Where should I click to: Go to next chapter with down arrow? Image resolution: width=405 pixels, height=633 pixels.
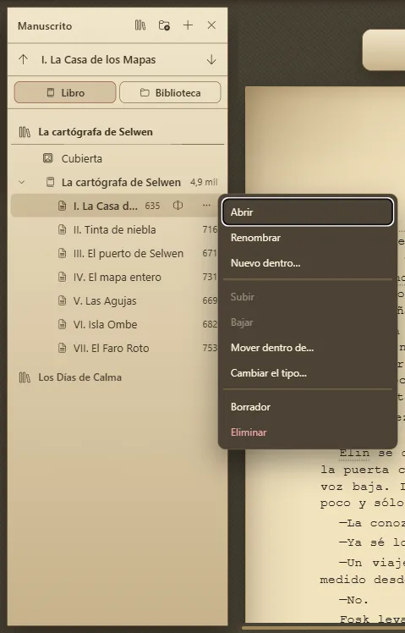pyautogui.click(x=211, y=60)
